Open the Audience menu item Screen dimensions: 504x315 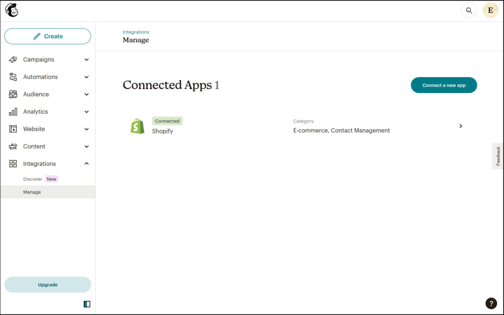tap(48, 94)
